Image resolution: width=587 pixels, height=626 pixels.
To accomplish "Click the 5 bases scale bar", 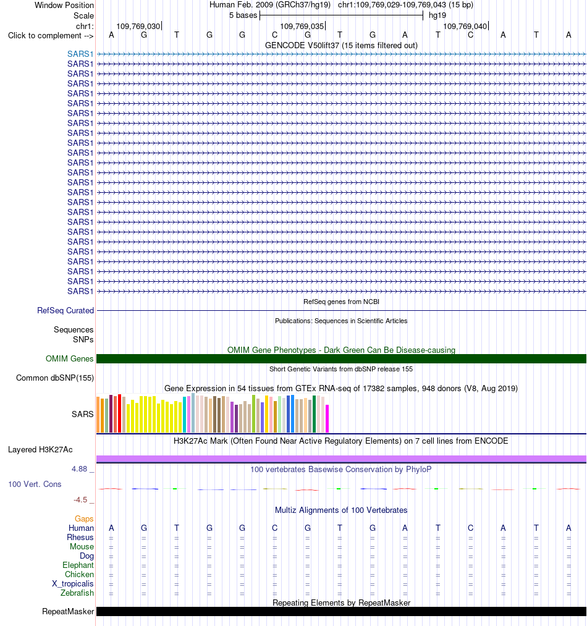I will pyautogui.click(x=342, y=15).
